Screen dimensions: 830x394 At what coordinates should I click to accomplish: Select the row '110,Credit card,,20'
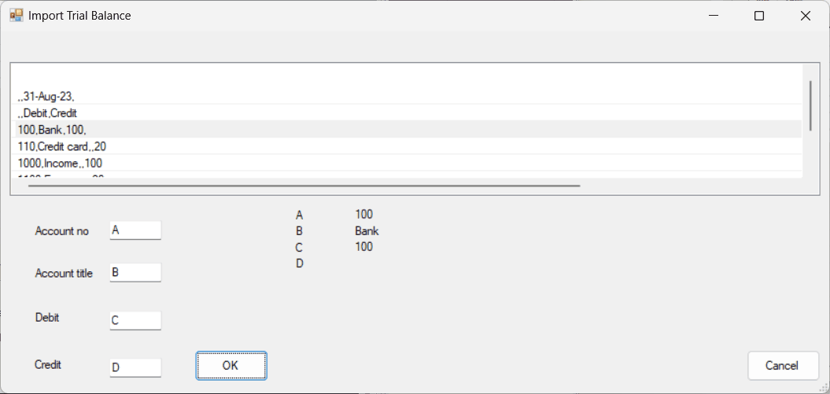(407, 146)
